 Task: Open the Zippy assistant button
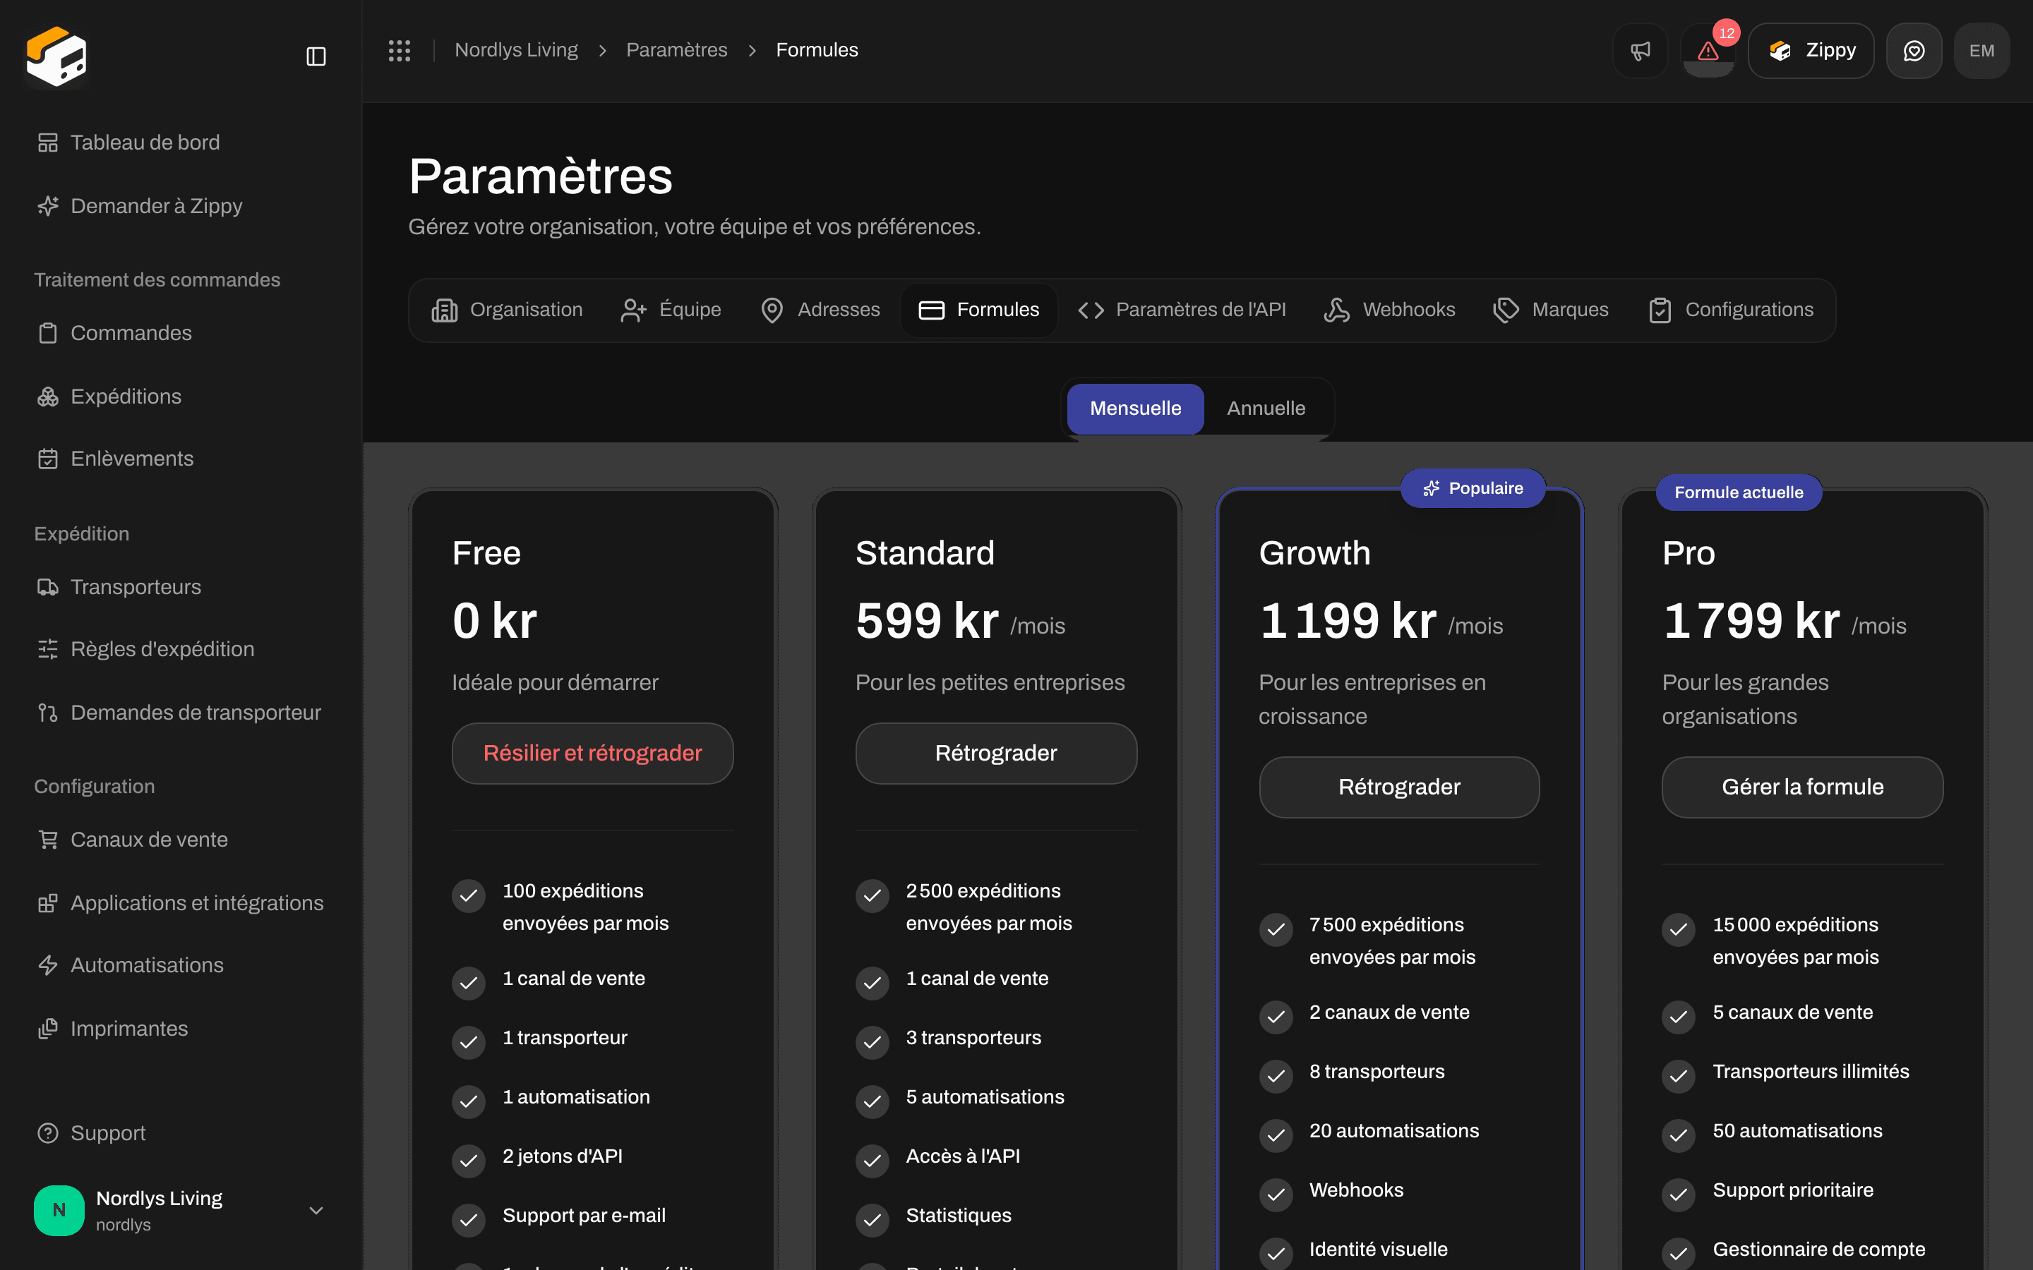[x=1811, y=50]
